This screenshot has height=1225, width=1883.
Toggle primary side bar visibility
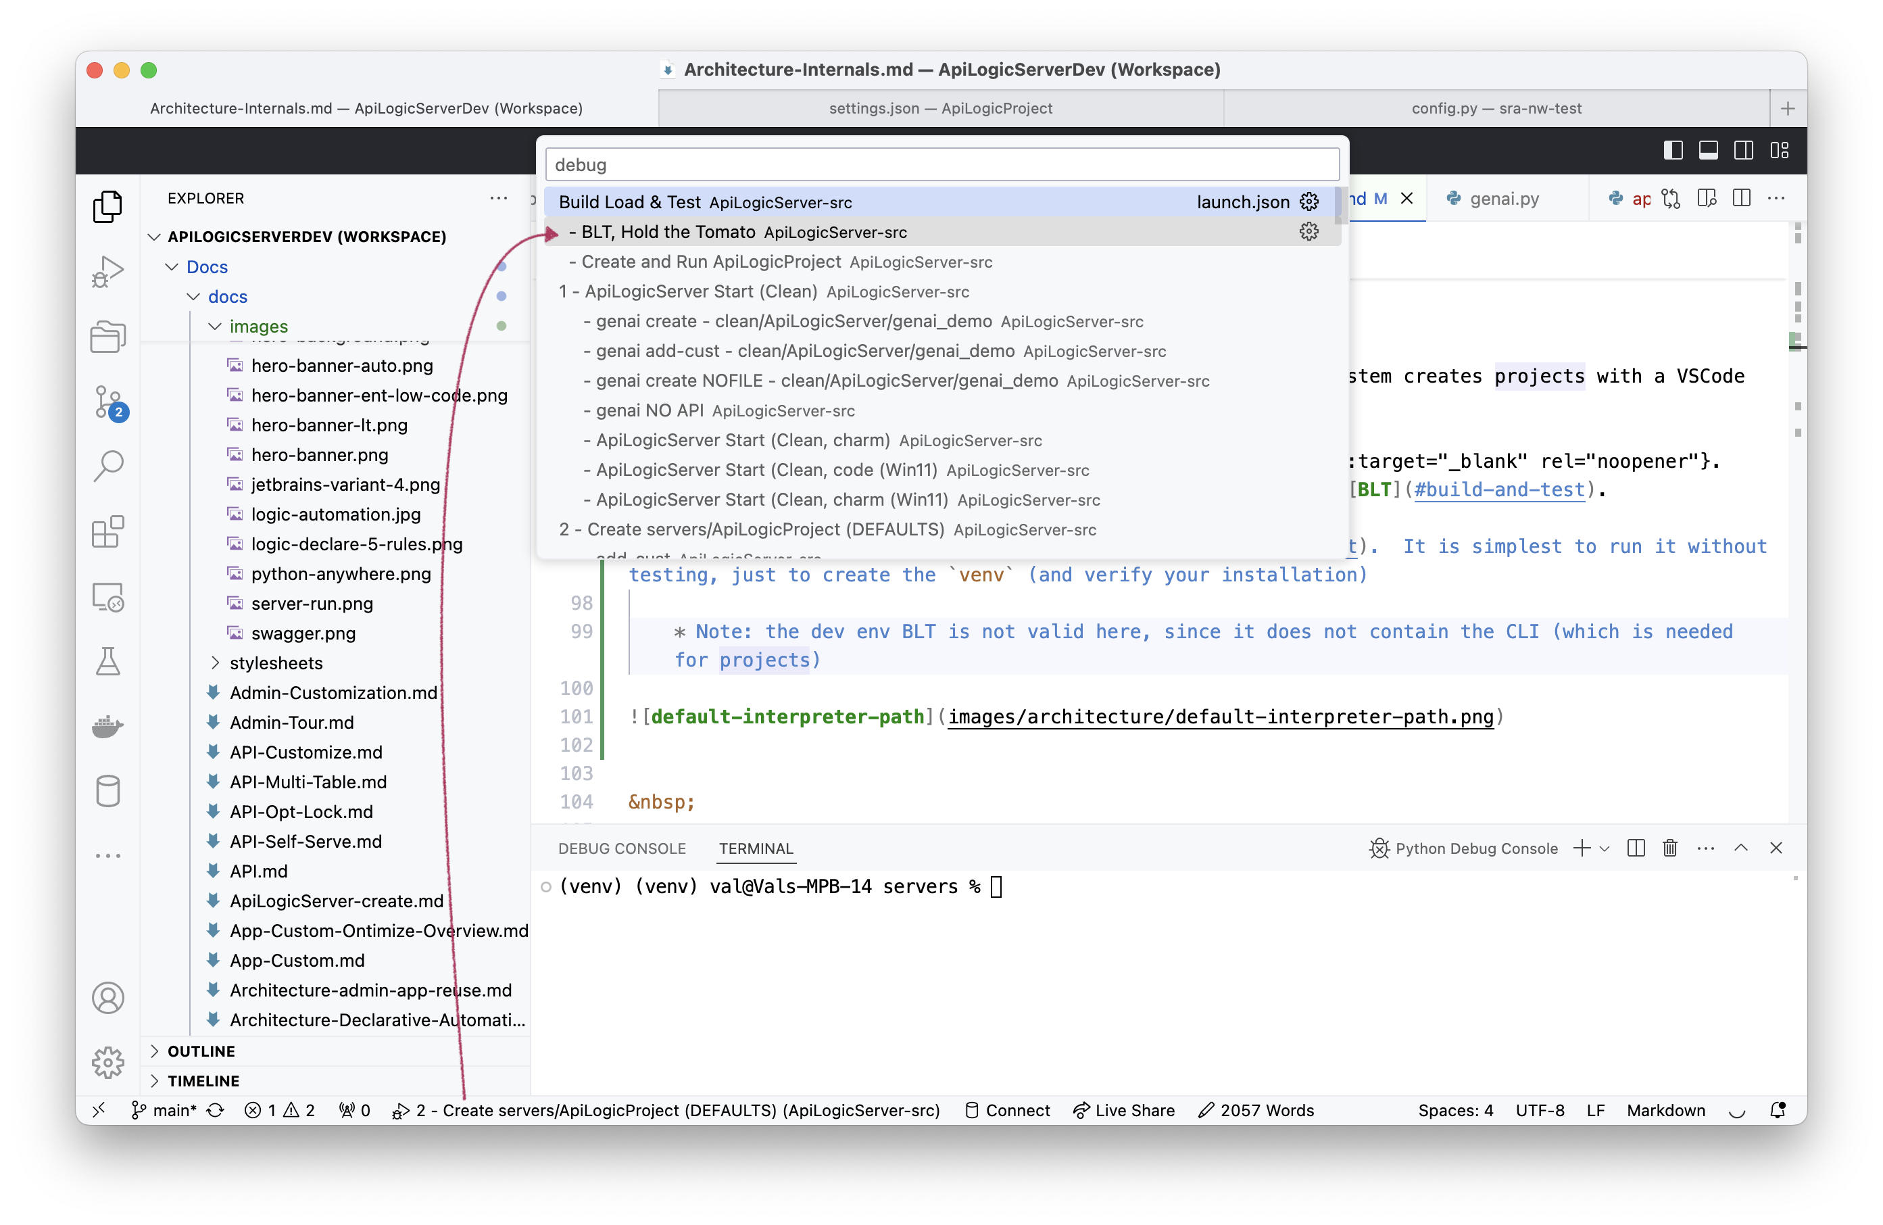coord(1673,150)
